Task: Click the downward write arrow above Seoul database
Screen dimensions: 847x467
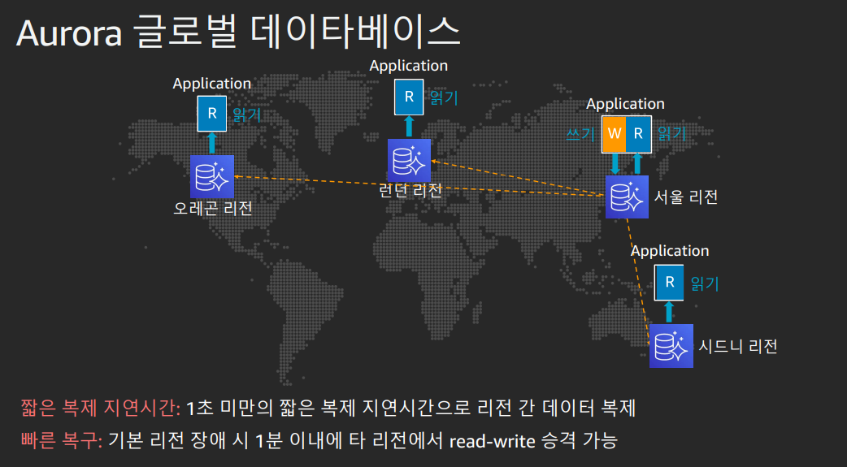Action: coord(615,163)
